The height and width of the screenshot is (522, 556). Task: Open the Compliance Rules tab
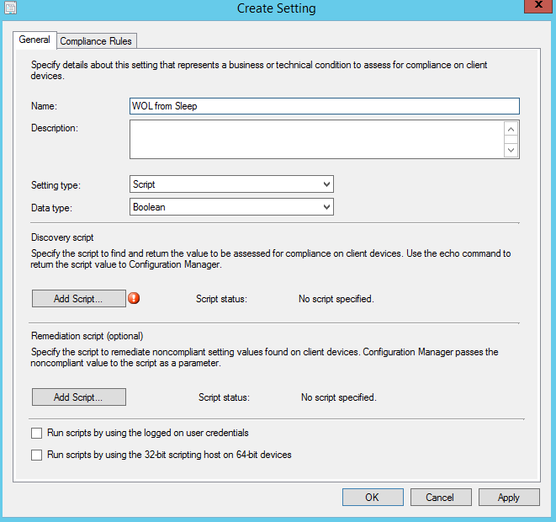96,40
